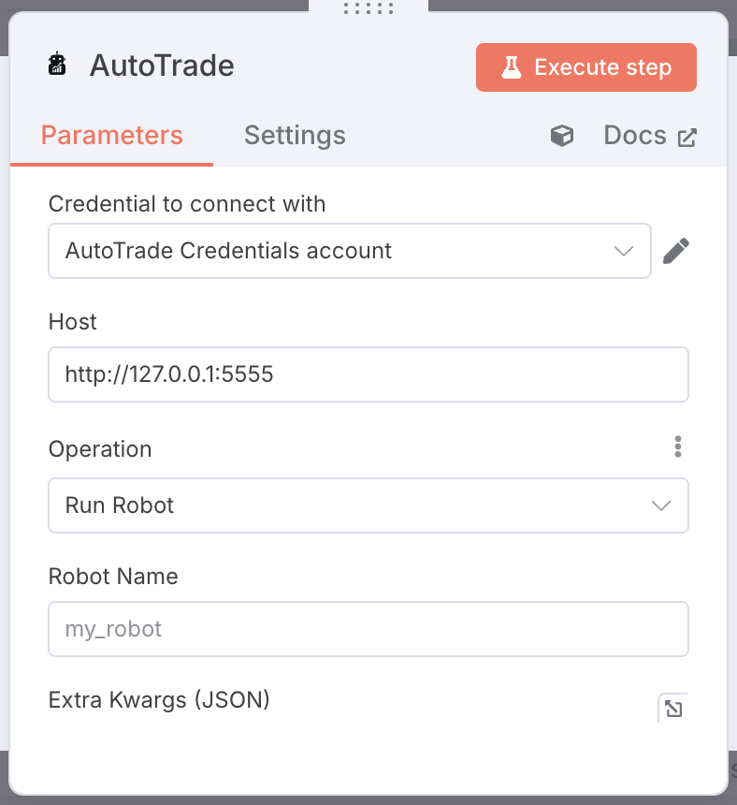The height and width of the screenshot is (805, 737).
Task: Switch to the Parameters tab
Action: tap(112, 136)
